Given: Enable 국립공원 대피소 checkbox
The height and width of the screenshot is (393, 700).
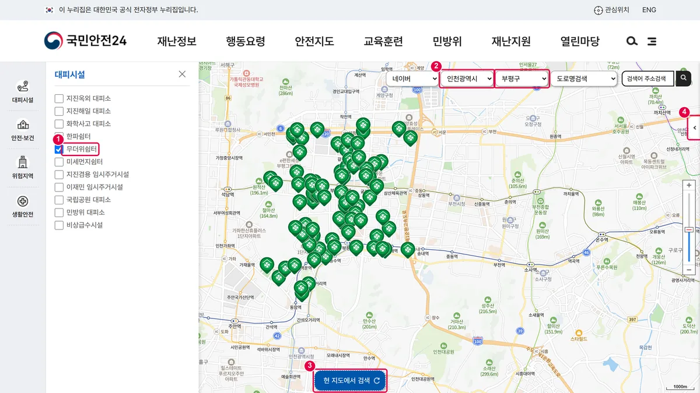Looking at the screenshot, I should coord(59,200).
